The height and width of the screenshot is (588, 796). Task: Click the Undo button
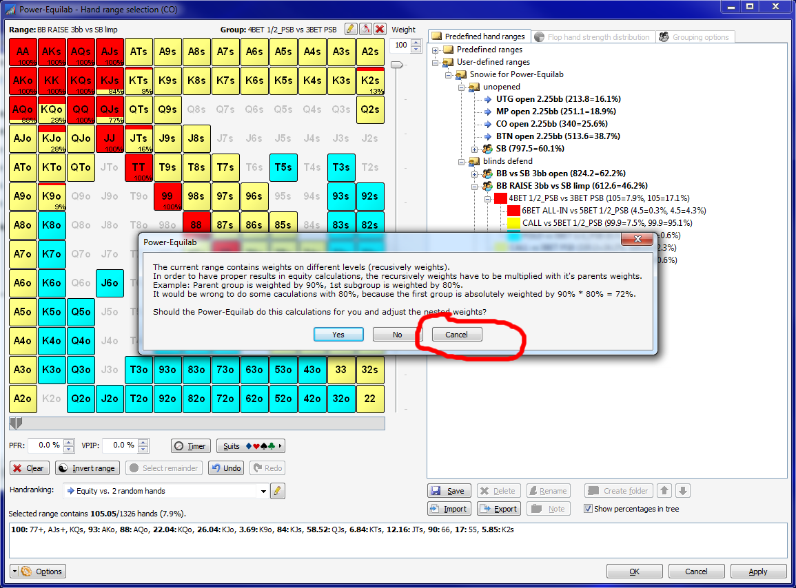[226, 468]
